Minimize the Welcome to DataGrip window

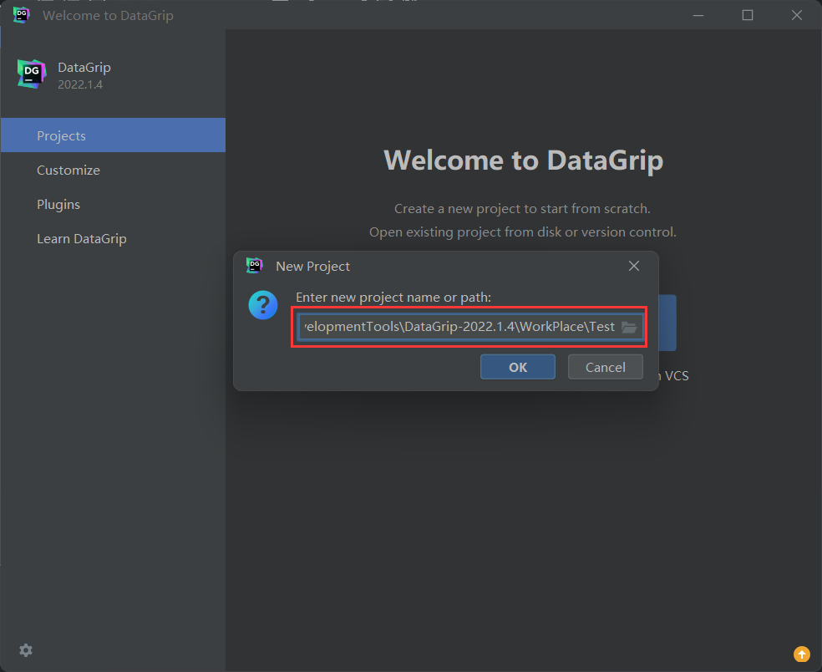coord(698,15)
